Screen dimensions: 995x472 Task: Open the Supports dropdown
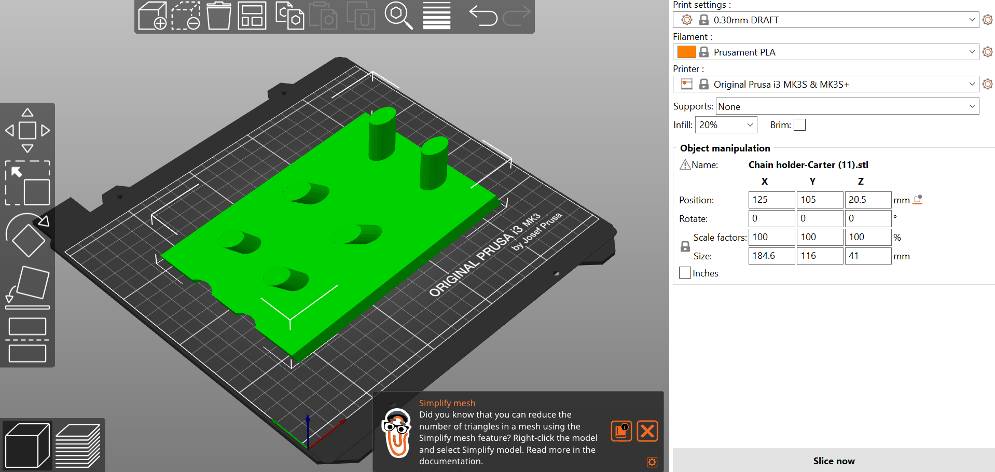coord(847,106)
